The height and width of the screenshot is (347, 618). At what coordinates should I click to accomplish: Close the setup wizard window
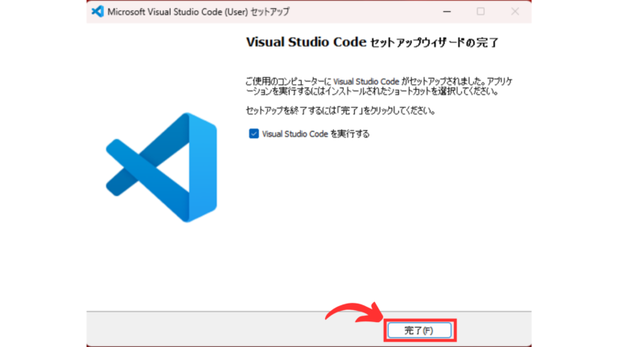pyautogui.click(x=515, y=12)
